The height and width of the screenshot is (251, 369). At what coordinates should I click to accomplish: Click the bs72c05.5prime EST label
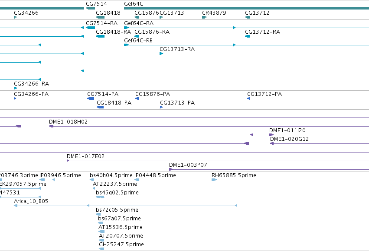(117, 210)
